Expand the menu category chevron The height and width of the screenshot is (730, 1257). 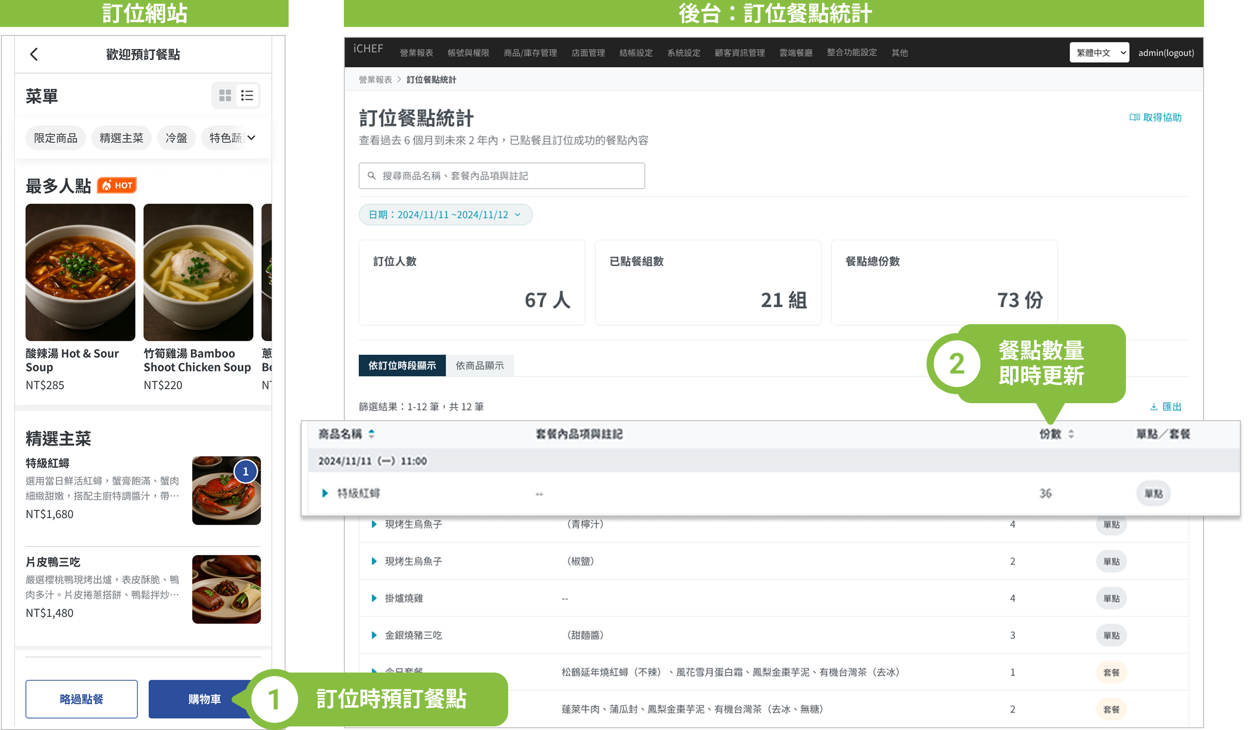coord(251,138)
